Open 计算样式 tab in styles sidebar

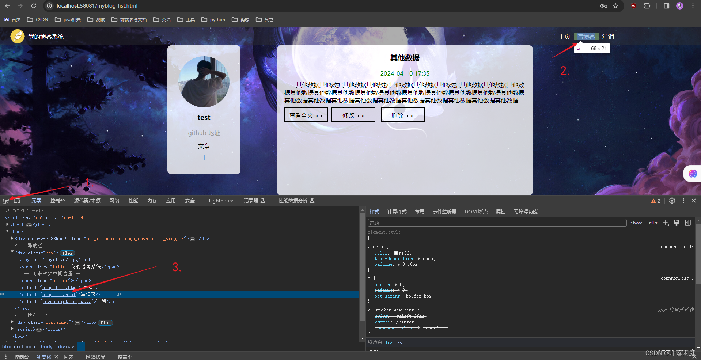point(397,212)
